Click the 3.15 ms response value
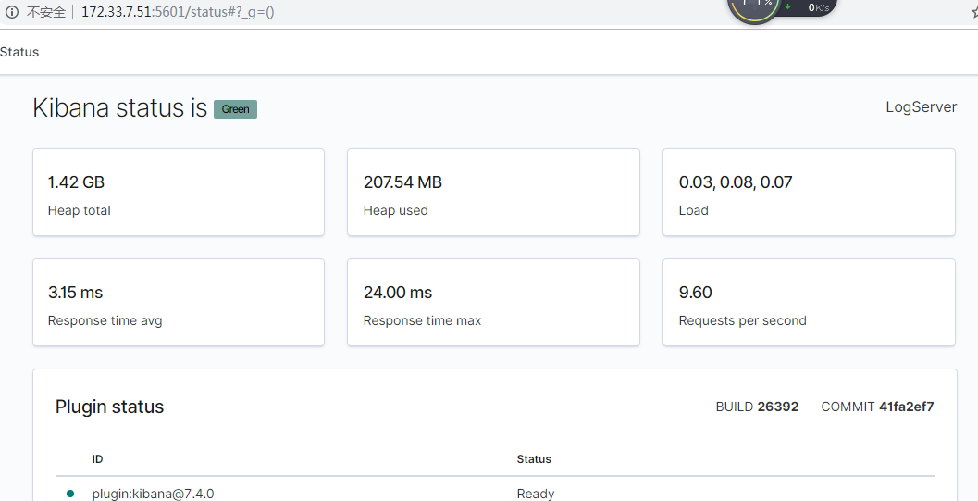978x501 pixels. click(76, 293)
